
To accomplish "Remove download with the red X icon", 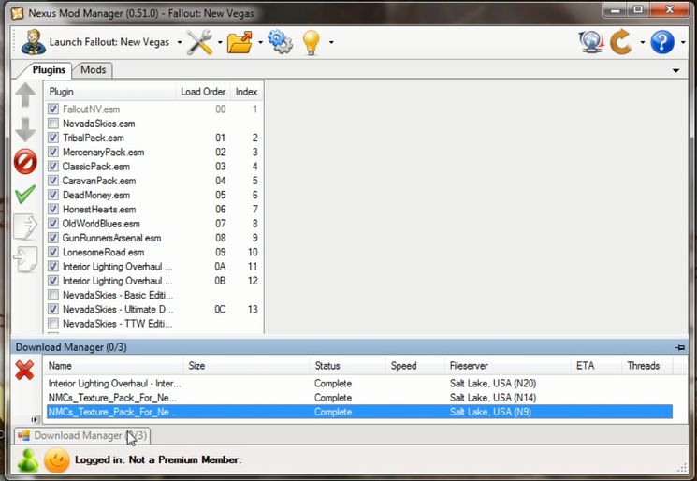I will tap(24, 370).
